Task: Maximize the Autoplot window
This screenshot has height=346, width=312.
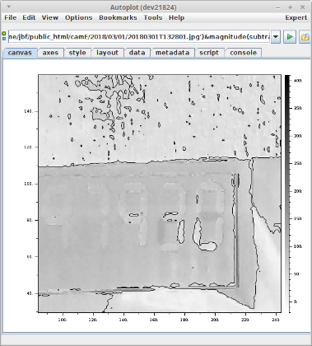Action: pyautogui.click(x=290, y=7)
